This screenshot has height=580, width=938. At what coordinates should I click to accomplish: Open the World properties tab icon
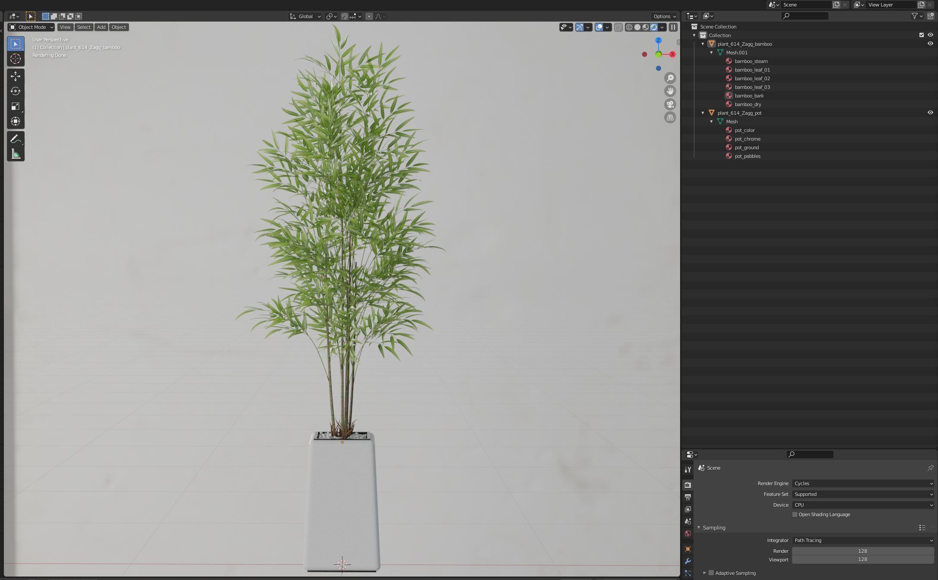688,533
